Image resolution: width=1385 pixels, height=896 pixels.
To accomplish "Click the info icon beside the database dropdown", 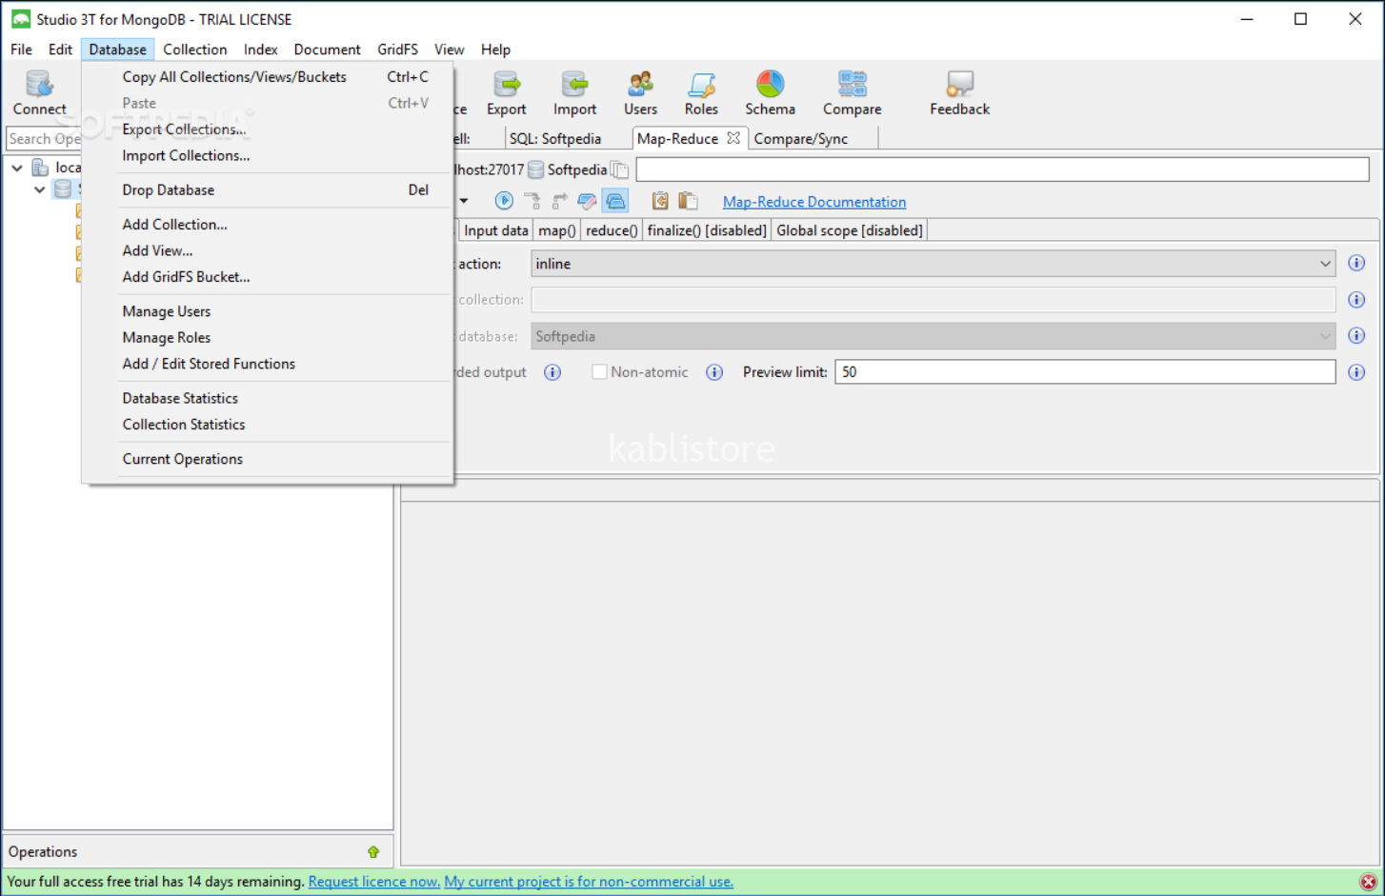I will click(1356, 335).
